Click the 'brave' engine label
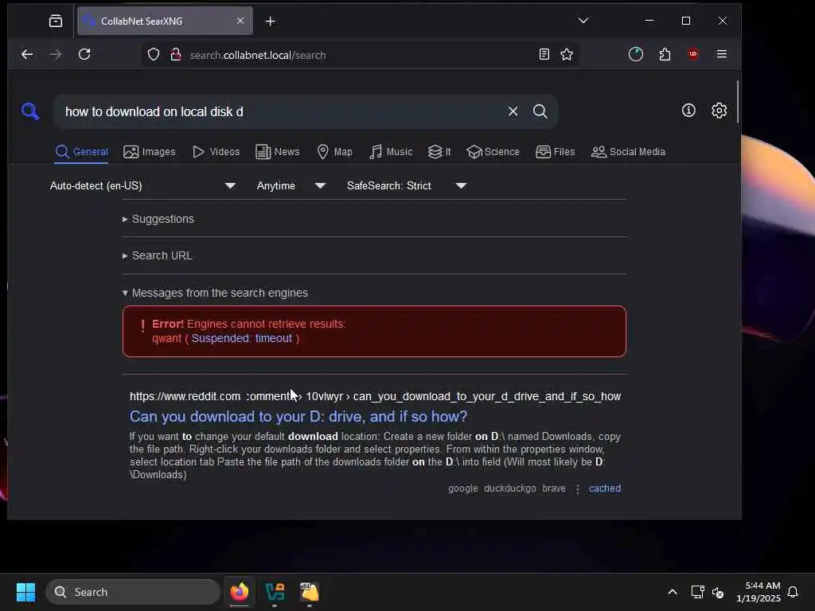815x611 pixels. click(x=554, y=488)
